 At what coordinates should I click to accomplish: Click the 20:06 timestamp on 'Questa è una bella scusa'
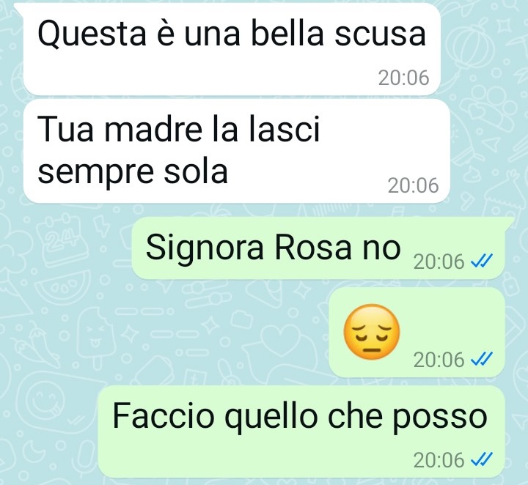click(x=403, y=78)
